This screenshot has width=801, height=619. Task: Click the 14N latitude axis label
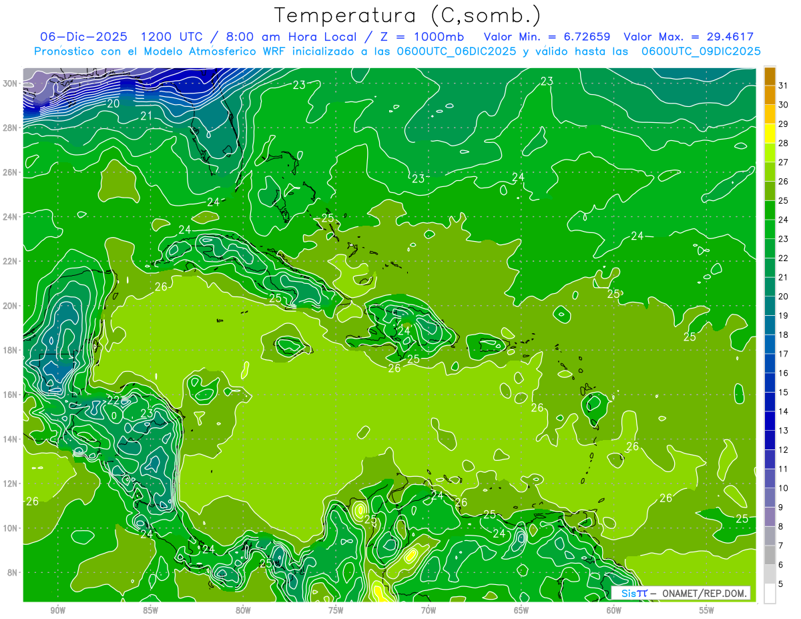point(11,439)
